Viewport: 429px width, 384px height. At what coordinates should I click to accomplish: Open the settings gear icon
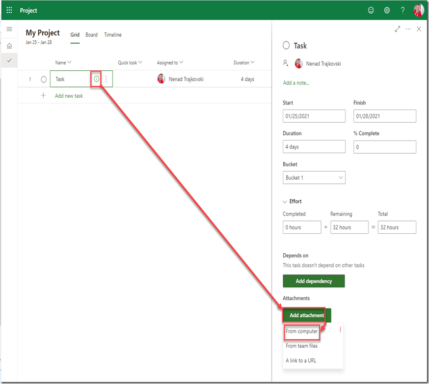(x=387, y=10)
